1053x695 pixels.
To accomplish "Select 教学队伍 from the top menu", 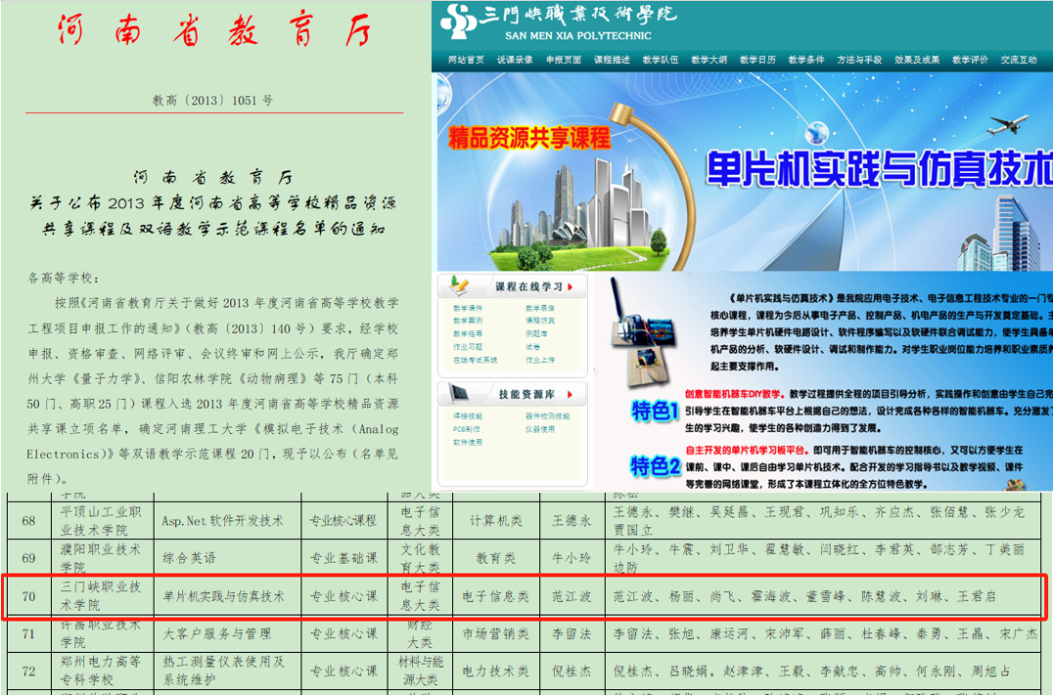I will click(x=661, y=60).
